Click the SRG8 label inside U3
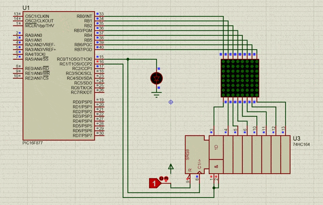This screenshot has width=323, height=205. [x=187, y=155]
